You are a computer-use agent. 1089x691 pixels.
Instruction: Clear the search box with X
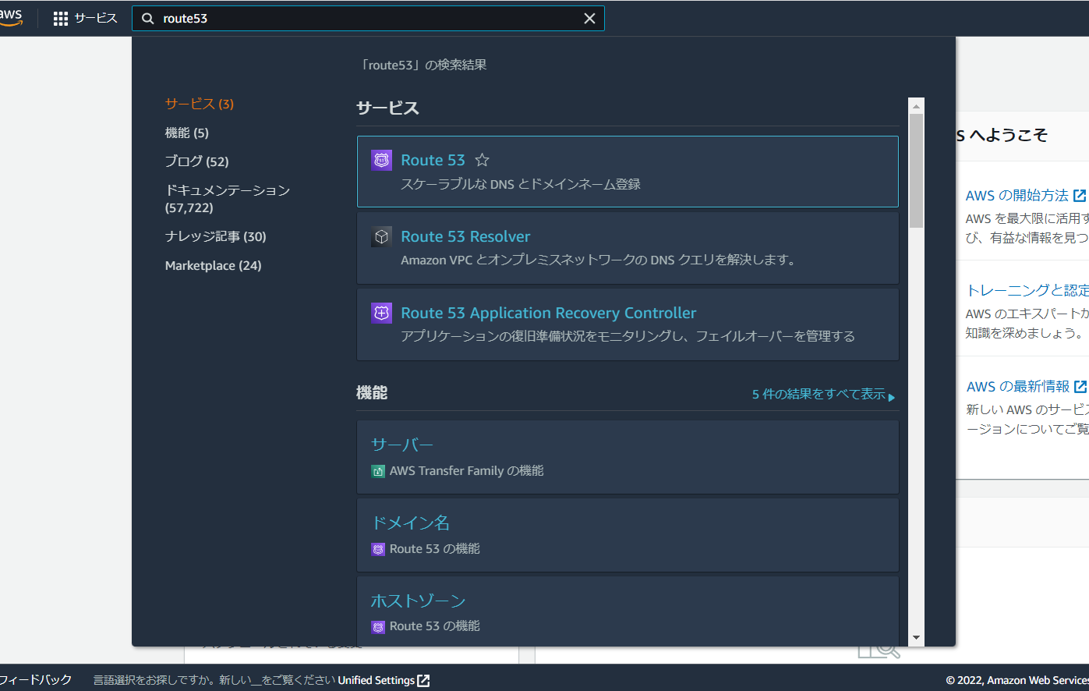(x=589, y=19)
